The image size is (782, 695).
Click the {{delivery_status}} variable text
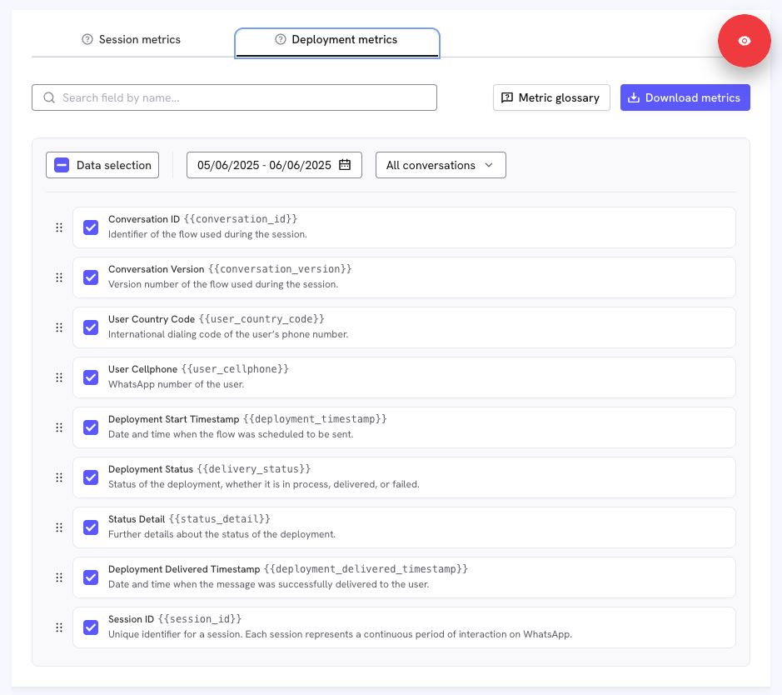[254, 469]
